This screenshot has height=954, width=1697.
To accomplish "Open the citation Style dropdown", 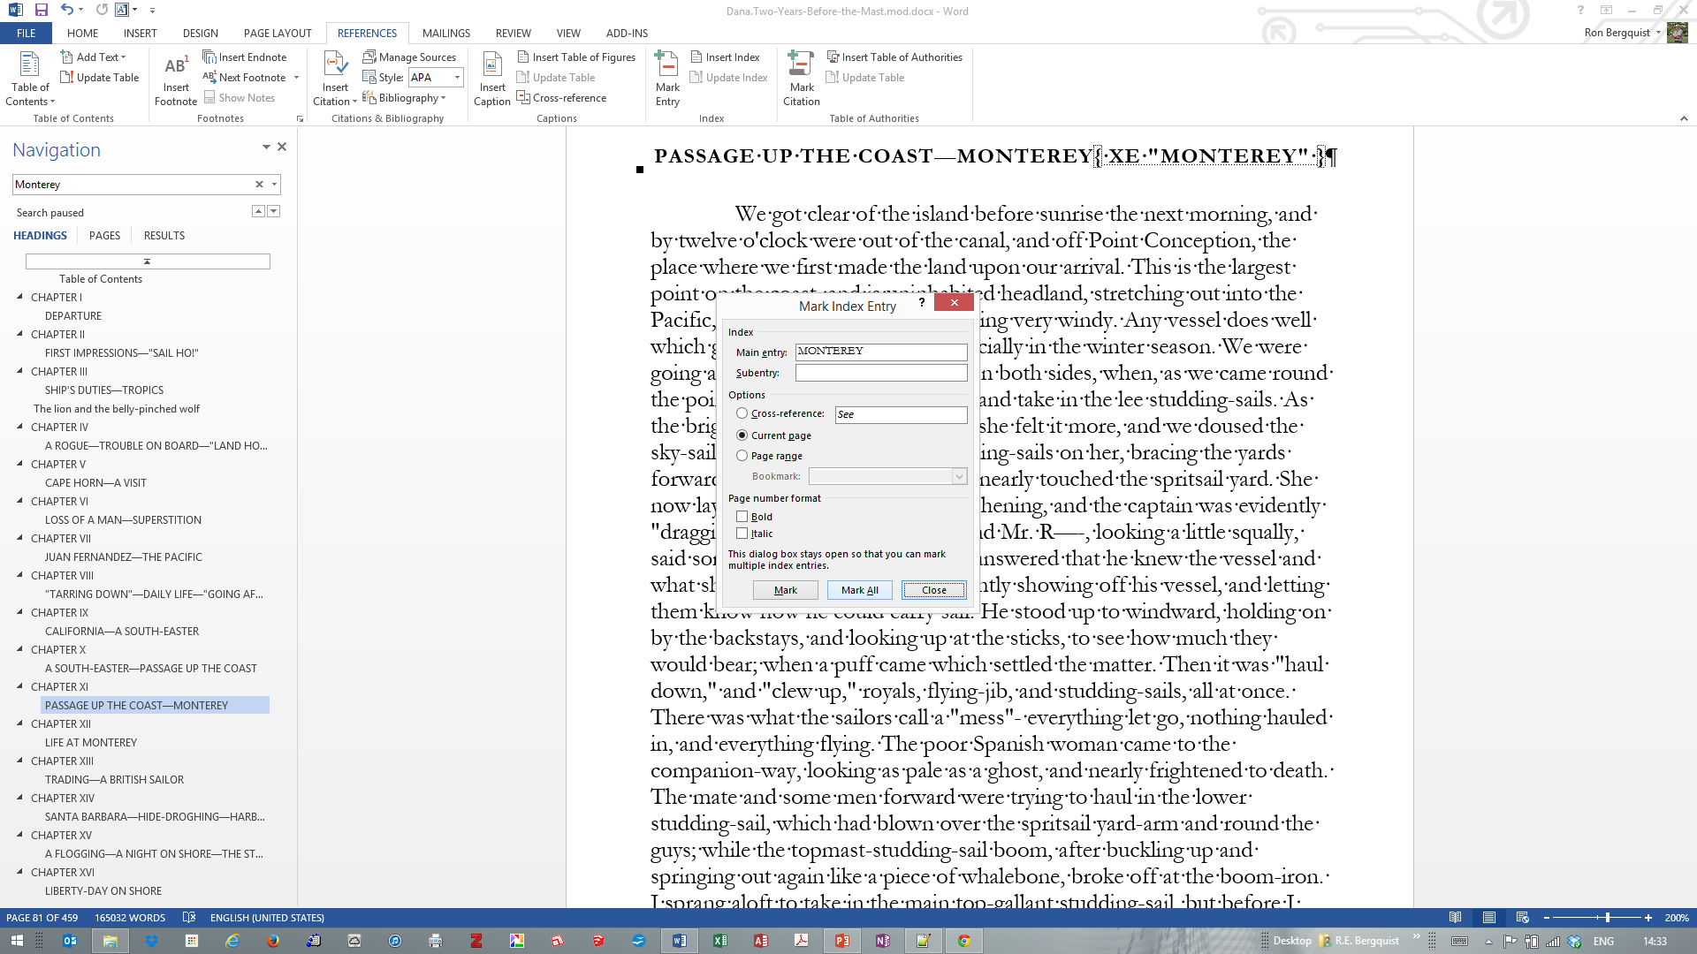I will (x=457, y=78).
